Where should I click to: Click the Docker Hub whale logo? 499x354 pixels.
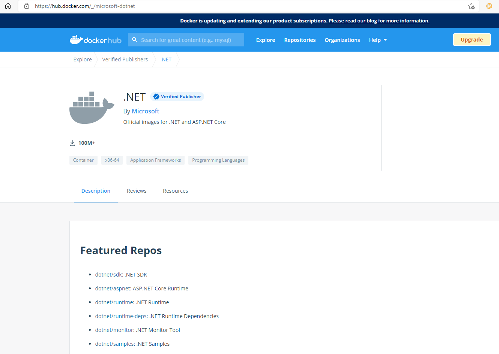coord(95,40)
